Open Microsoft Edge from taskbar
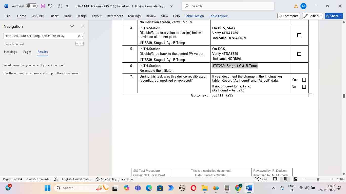The image size is (346, 194). (x=149, y=188)
